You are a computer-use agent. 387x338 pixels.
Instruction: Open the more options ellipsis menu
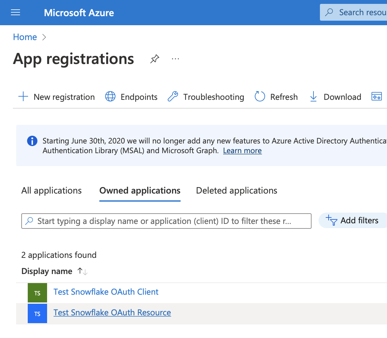click(x=175, y=59)
